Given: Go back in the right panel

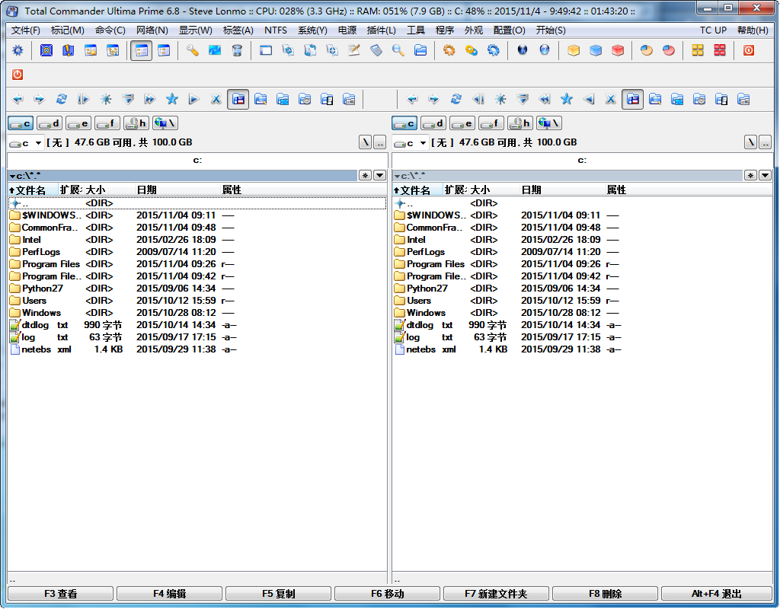Looking at the screenshot, I should point(412,100).
